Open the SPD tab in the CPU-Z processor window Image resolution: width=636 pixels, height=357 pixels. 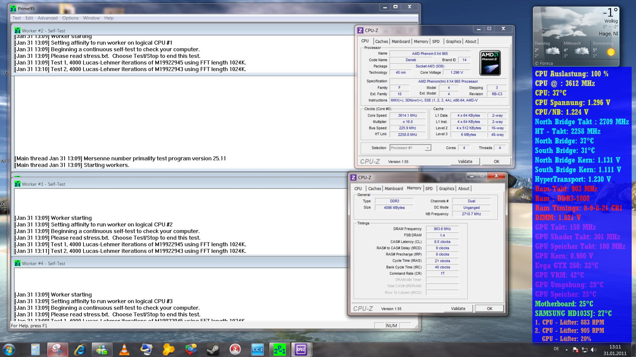[436, 42]
